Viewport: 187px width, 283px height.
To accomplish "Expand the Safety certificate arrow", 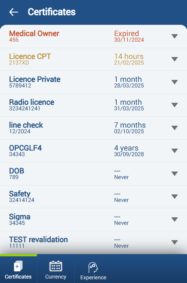I will pyautogui.click(x=175, y=197).
